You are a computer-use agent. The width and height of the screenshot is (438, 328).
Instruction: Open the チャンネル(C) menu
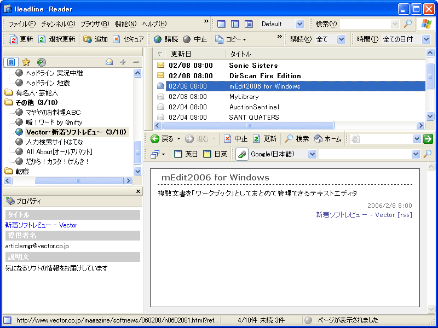pyautogui.click(x=59, y=24)
